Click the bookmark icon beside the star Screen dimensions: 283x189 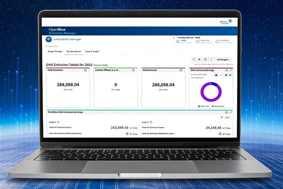(200, 60)
